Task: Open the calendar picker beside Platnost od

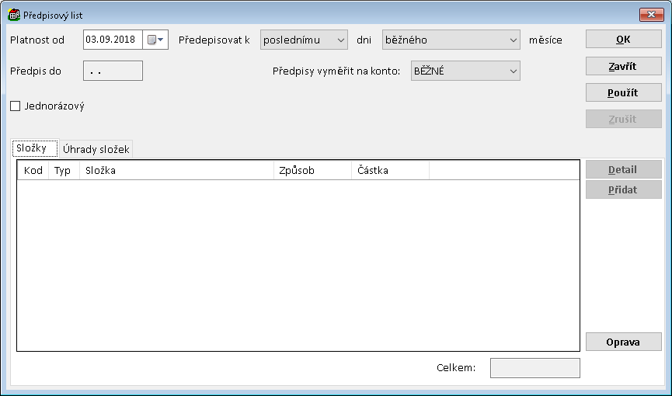Action: coord(156,40)
